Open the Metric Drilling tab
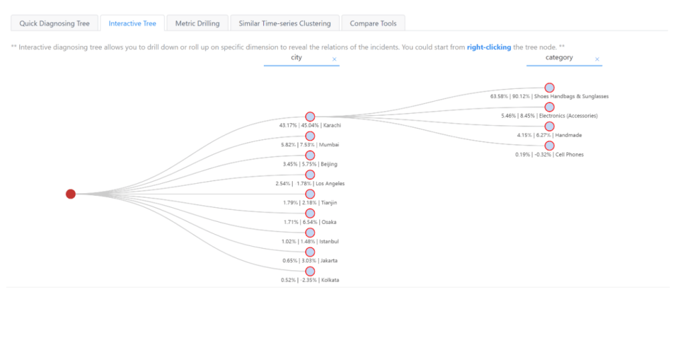 tap(197, 23)
